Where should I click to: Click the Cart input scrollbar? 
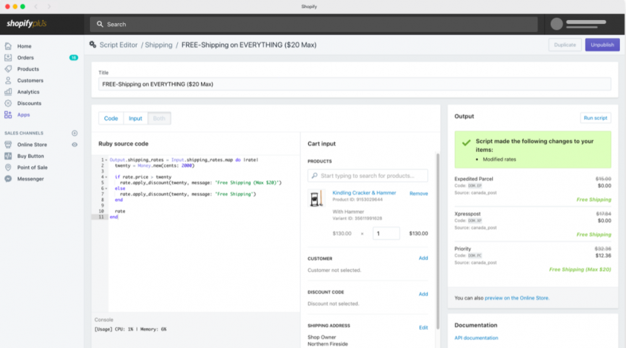438,240
